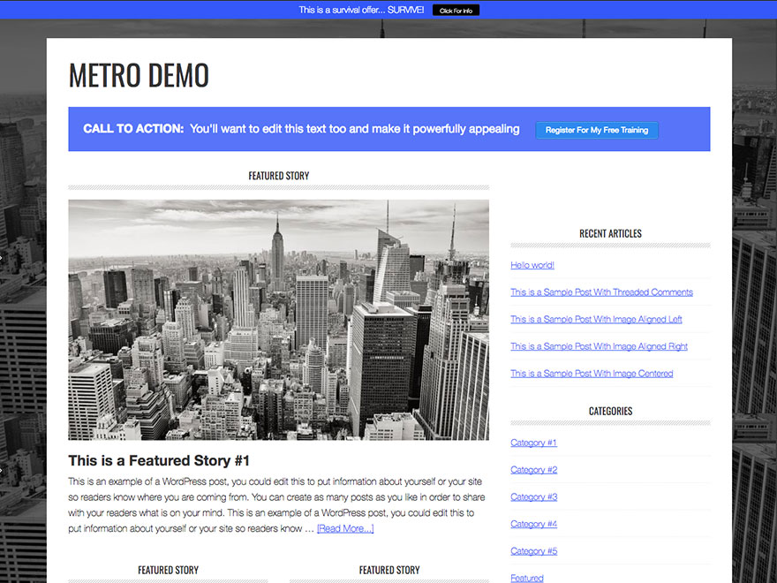
Task: Open the Register For My Free Training button
Action: pyautogui.click(x=597, y=130)
